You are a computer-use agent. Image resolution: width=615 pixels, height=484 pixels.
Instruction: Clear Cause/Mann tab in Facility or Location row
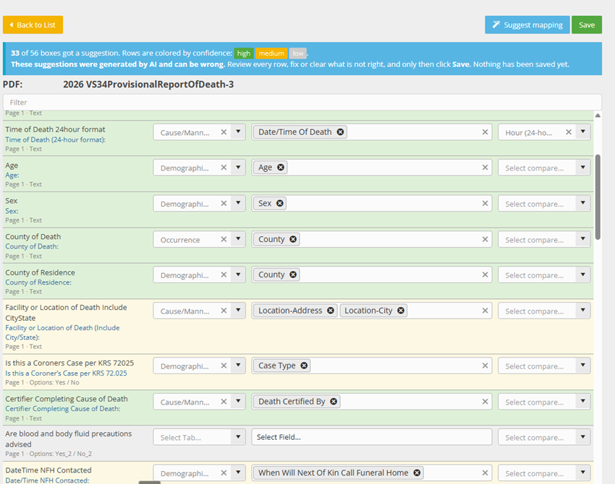pyautogui.click(x=224, y=311)
